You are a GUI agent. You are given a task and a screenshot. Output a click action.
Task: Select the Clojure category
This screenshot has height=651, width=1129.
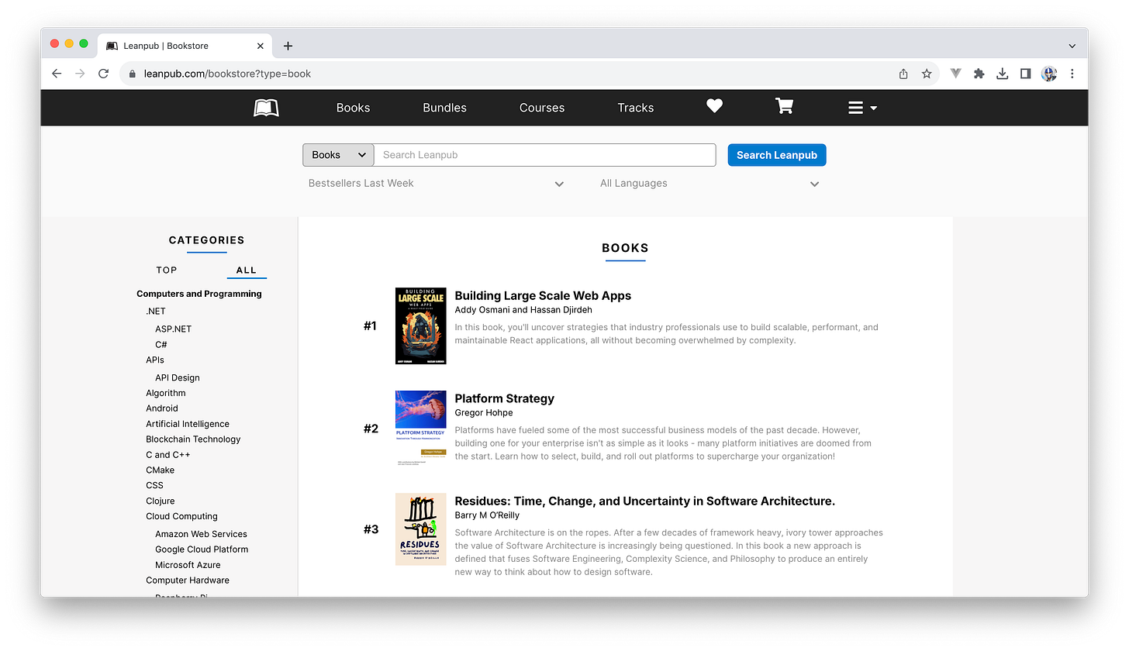click(161, 501)
